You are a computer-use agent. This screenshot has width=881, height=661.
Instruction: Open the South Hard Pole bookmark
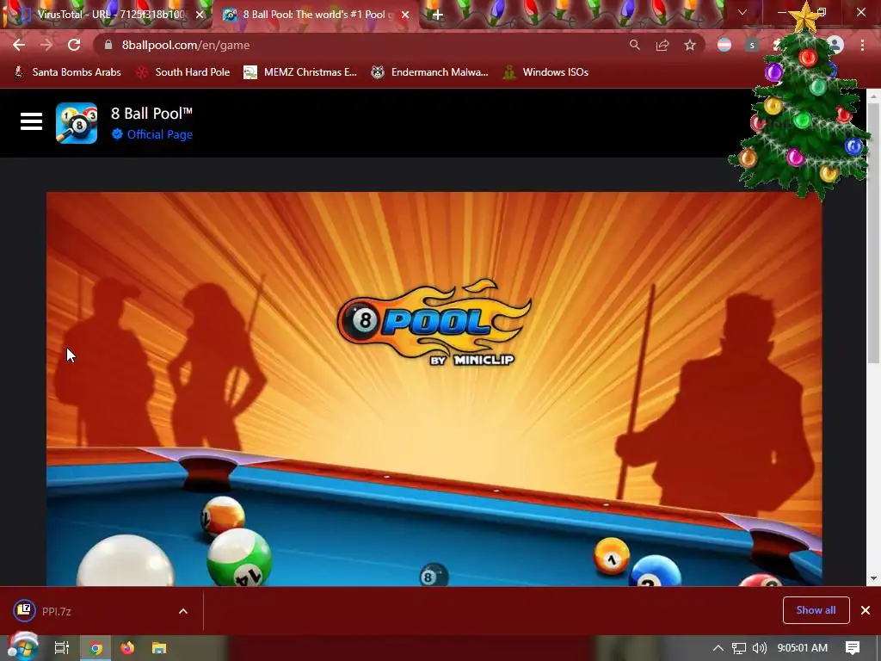click(184, 72)
